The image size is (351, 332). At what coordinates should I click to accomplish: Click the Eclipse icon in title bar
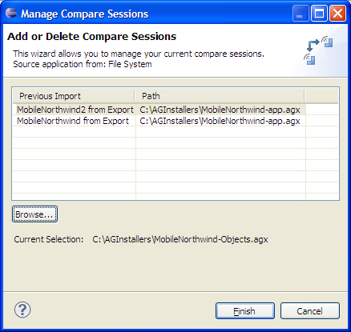(11, 13)
